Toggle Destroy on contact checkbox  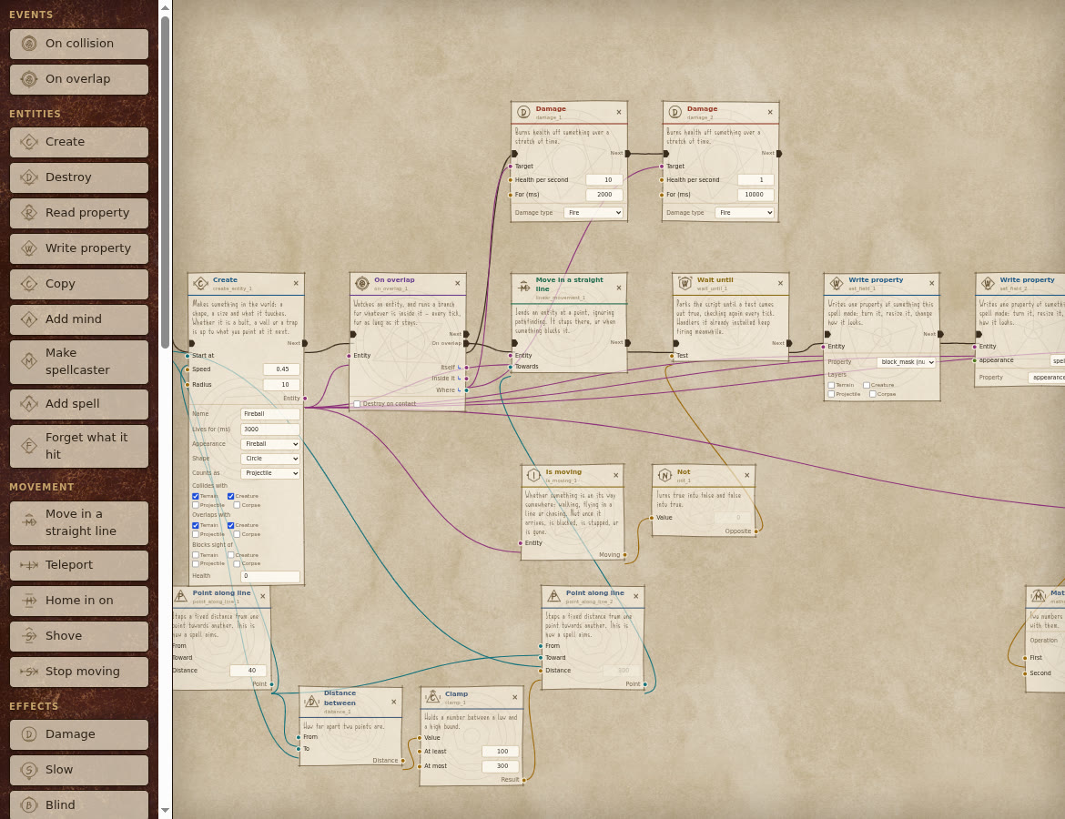[357, 404]
